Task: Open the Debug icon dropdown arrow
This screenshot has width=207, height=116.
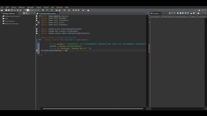Action: [40, 10]
